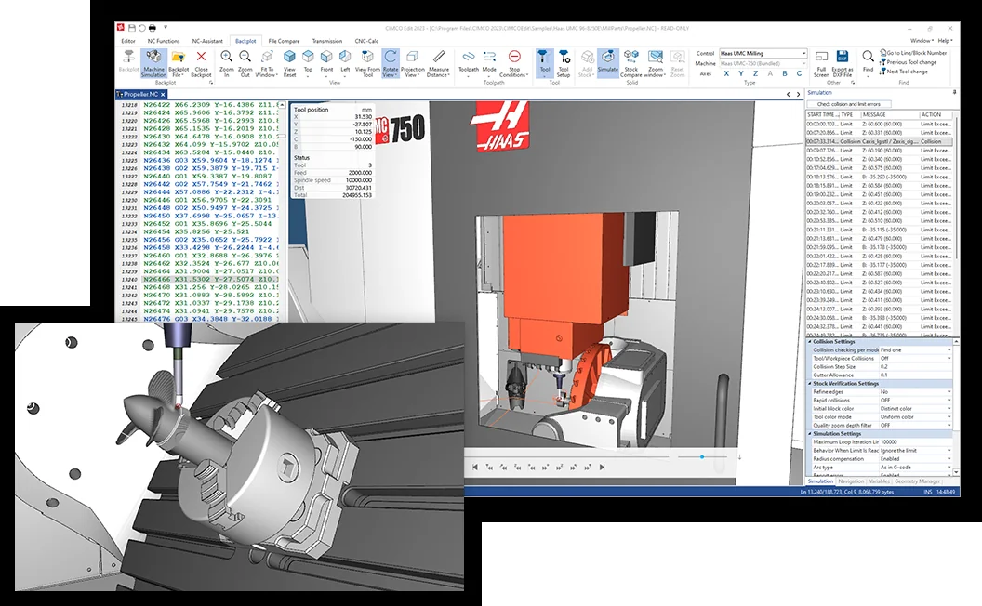This screenshot has width=982, height=606.
Task: Open the Transmission ribbon tab
Action: click(327, 41)
